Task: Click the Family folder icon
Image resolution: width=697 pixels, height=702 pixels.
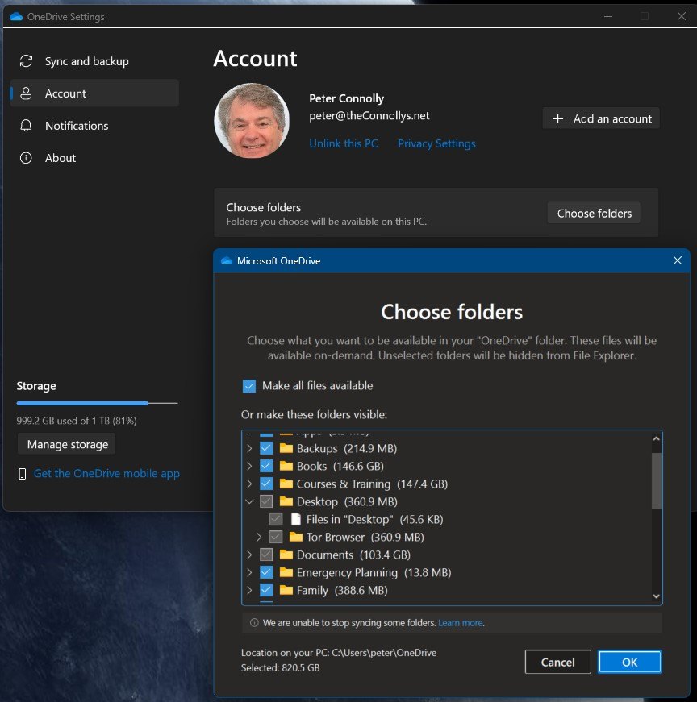Action: pyautogui.click(x=286, y=590)
